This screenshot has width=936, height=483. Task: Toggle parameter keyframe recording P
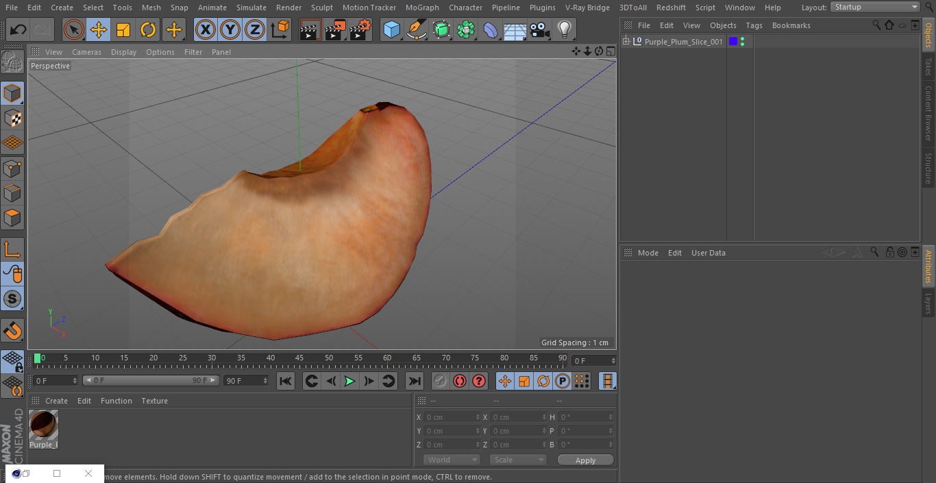(563, 381)
